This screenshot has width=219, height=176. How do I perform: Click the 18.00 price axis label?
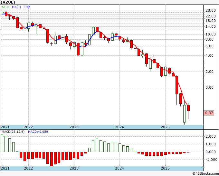point(211,21)
